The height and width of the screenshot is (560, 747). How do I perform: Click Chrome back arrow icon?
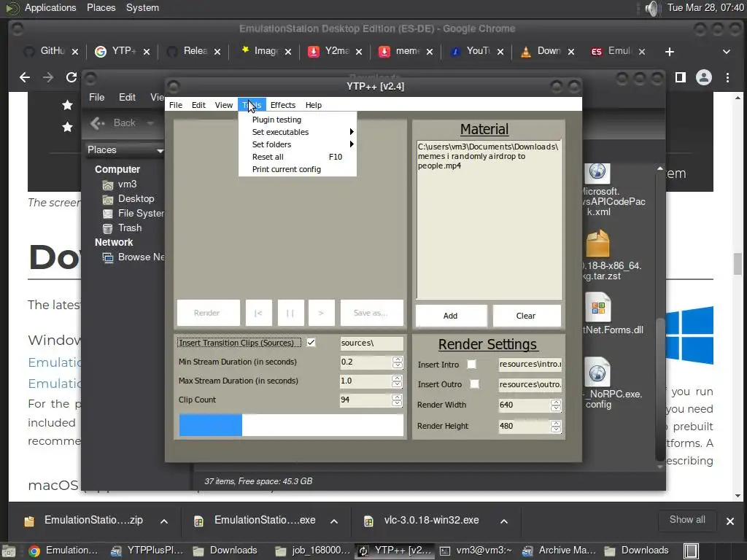[x=25, y=77]
